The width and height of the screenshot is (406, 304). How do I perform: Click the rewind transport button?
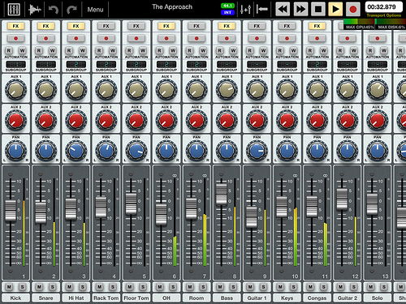coord(283,9)
